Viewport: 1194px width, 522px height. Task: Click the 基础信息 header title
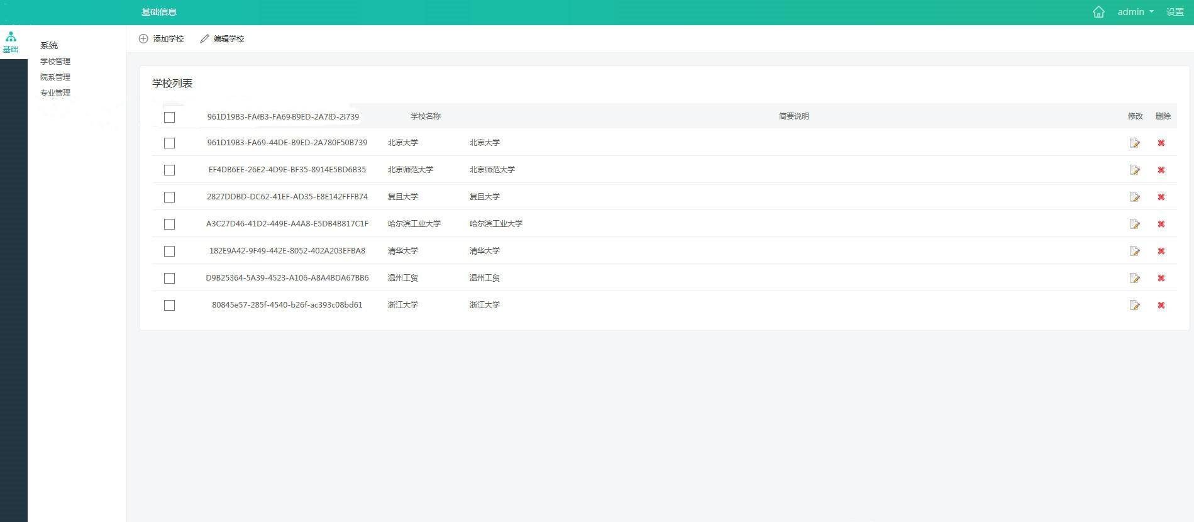pos(159,12)
